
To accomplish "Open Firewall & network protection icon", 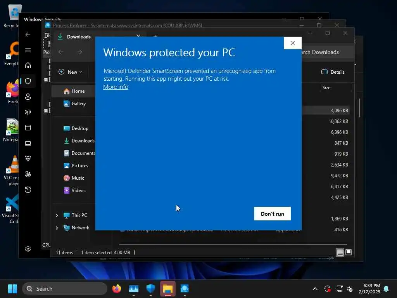I will pyautogui.click(x=28, y=112).
